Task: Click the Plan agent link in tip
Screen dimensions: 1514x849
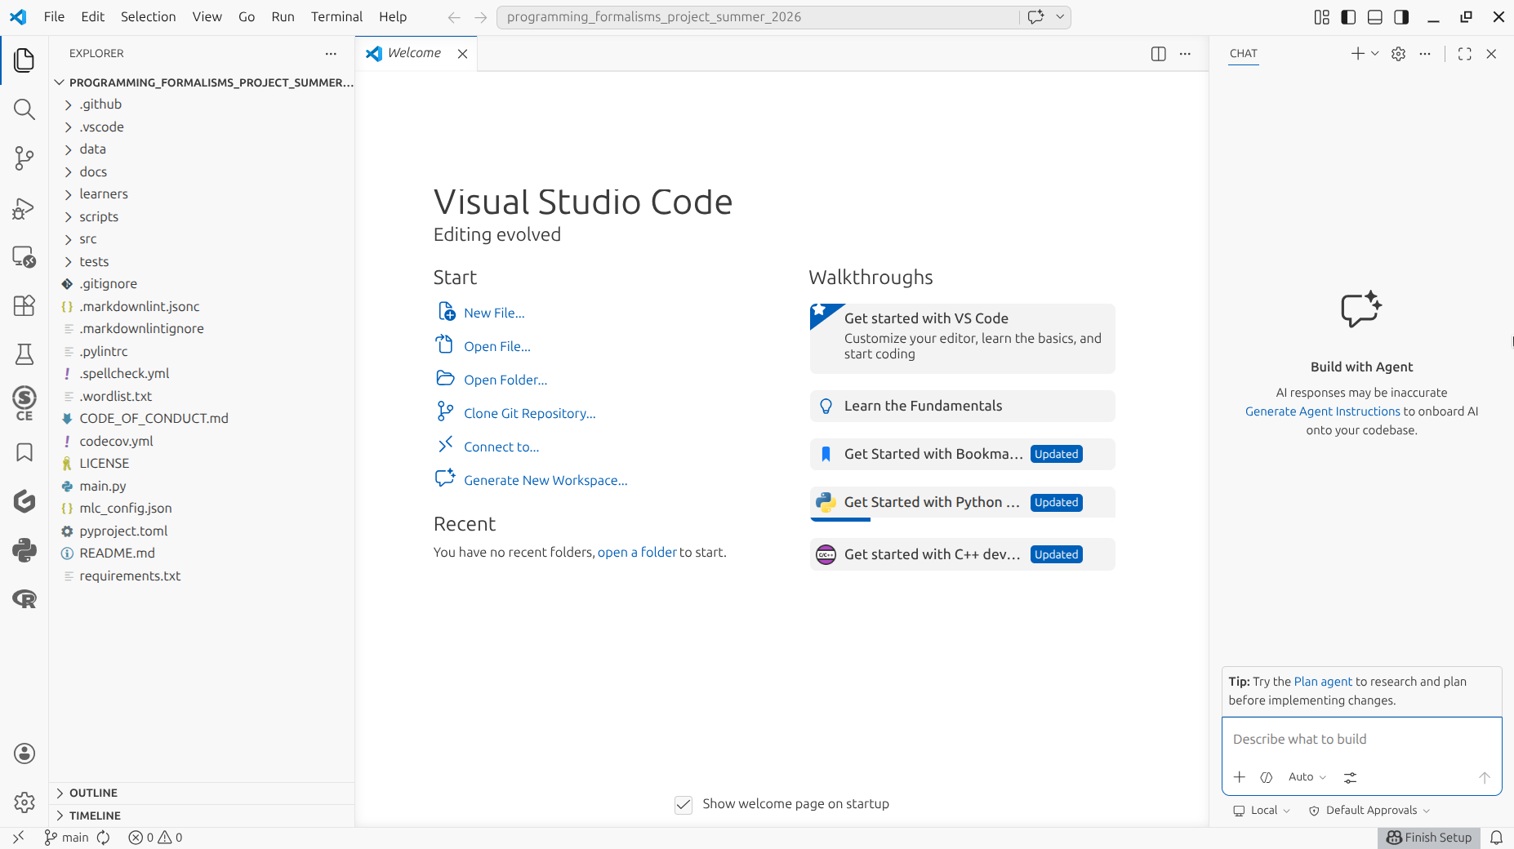Action: (x=1323, y=682)
